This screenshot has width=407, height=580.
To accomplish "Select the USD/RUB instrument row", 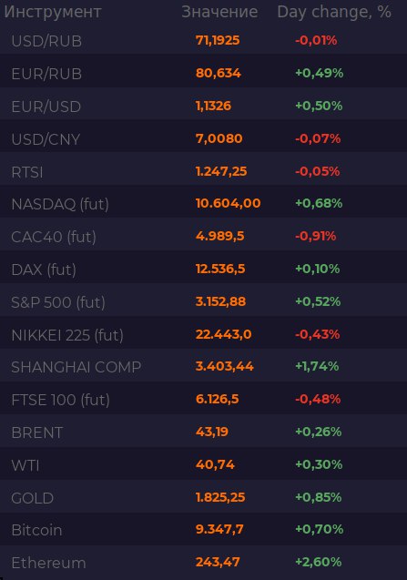I will 204,40.
